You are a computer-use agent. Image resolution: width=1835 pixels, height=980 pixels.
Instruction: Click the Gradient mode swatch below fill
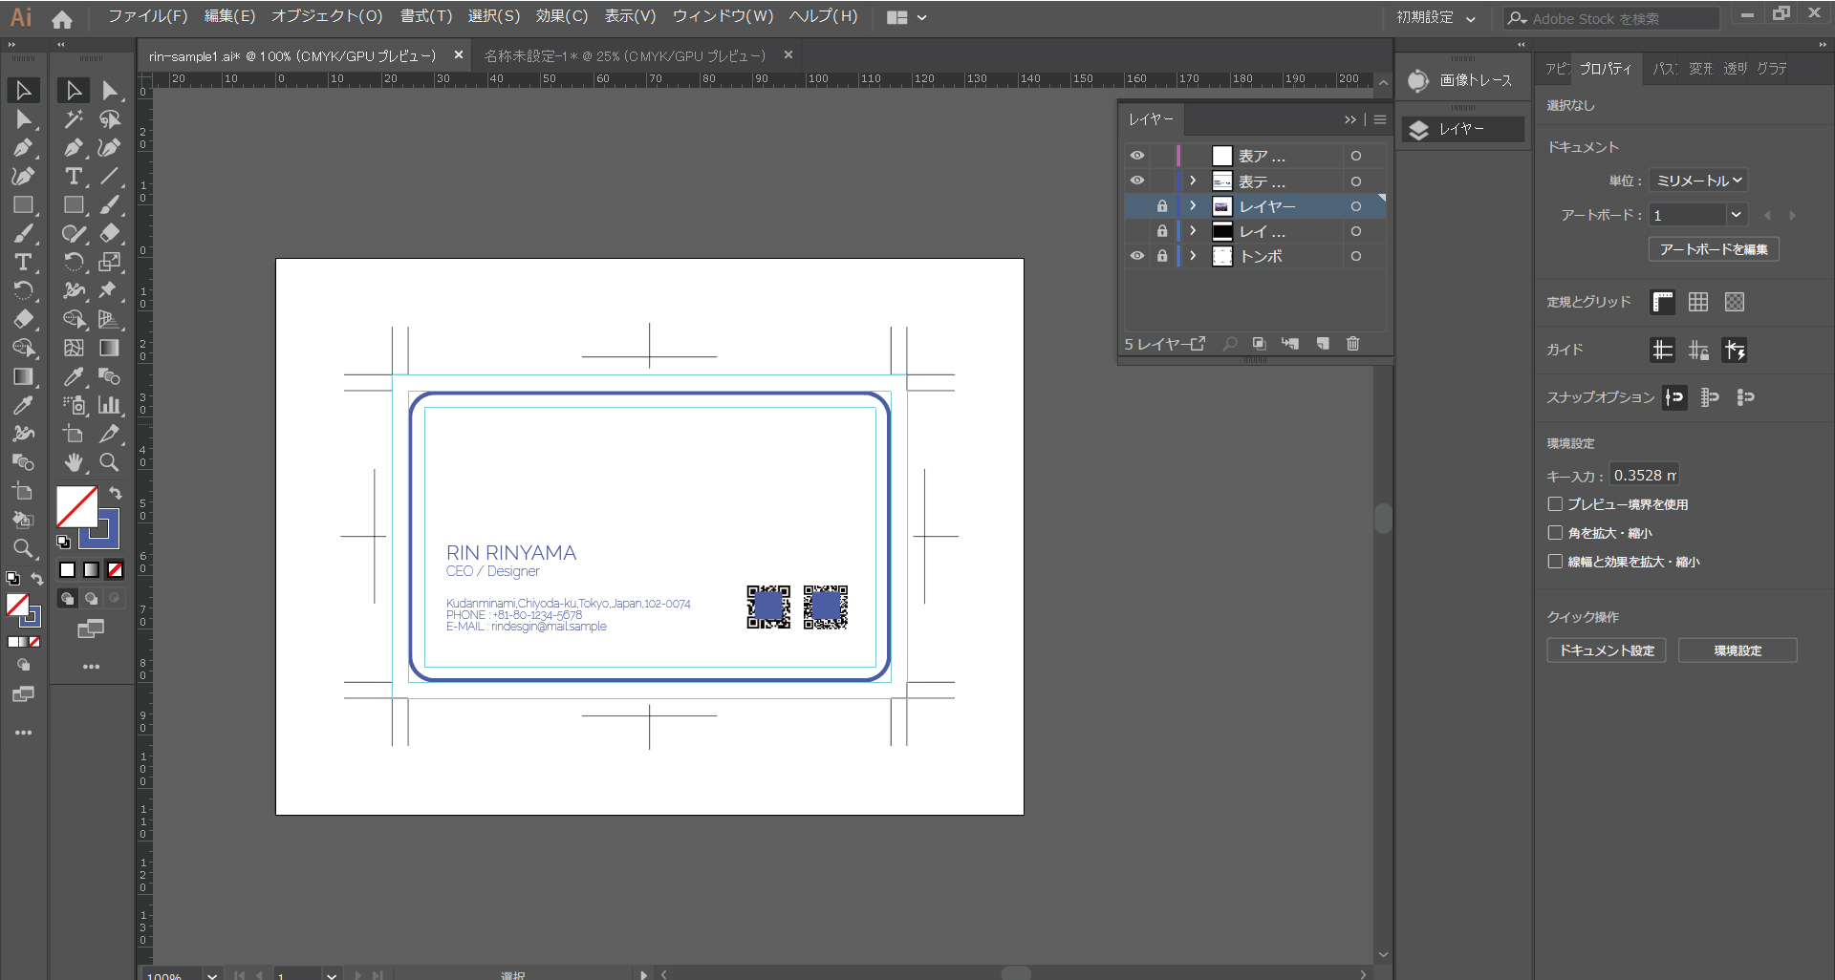(x=91, y=570)
